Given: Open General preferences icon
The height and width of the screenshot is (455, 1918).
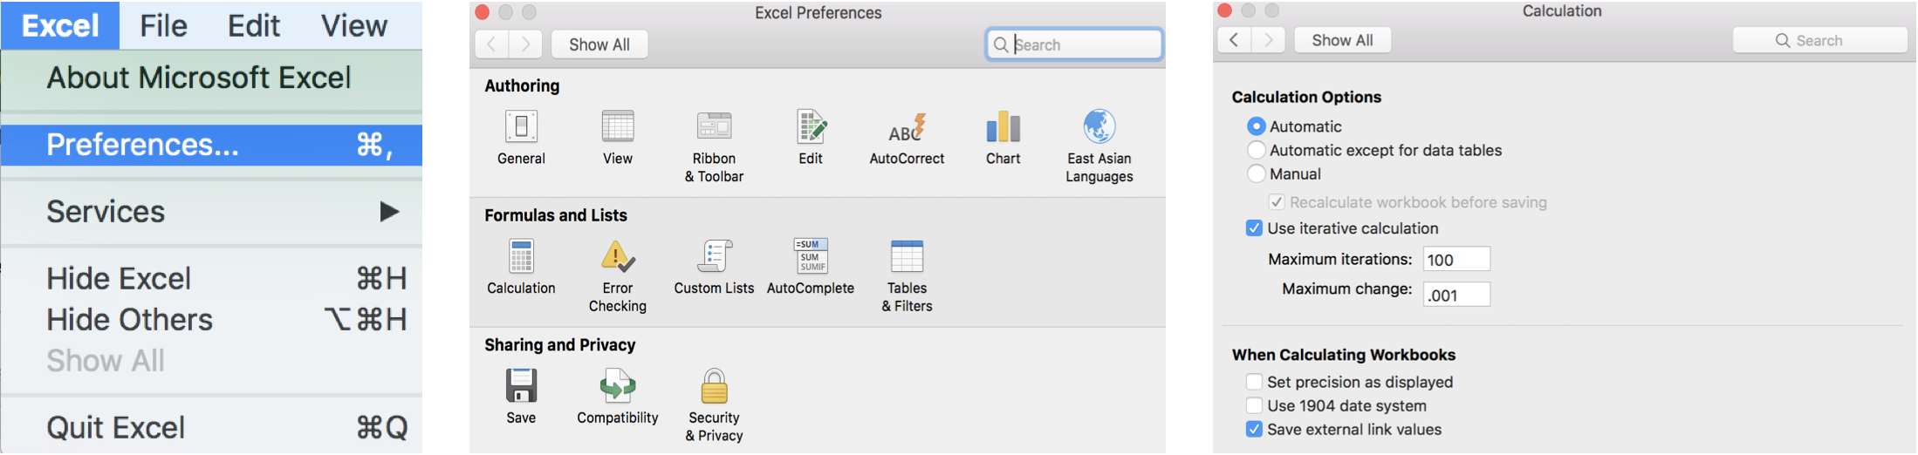Looking at the screenshot, I should pyautogui.click(x=521, y=127).
